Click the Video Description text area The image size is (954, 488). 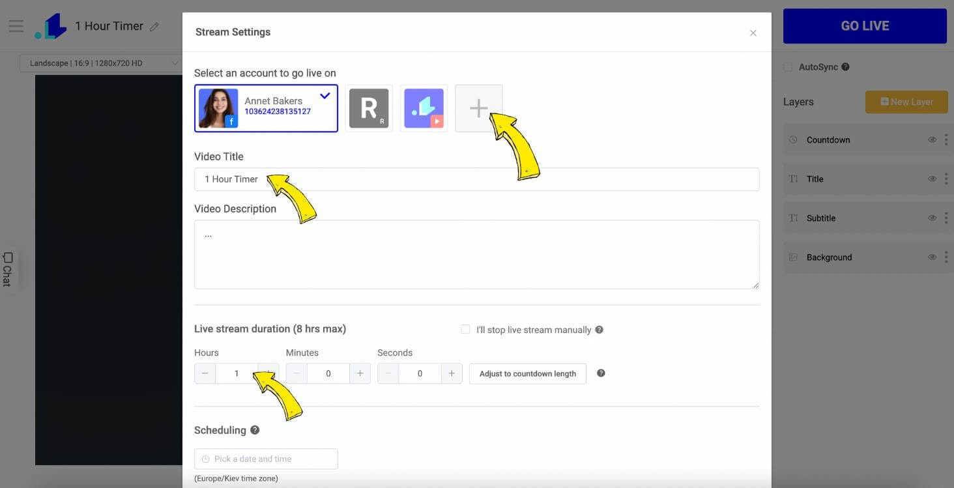[476, 254]
